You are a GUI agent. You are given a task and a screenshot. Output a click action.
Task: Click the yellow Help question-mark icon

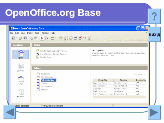[x=61, y=38]
